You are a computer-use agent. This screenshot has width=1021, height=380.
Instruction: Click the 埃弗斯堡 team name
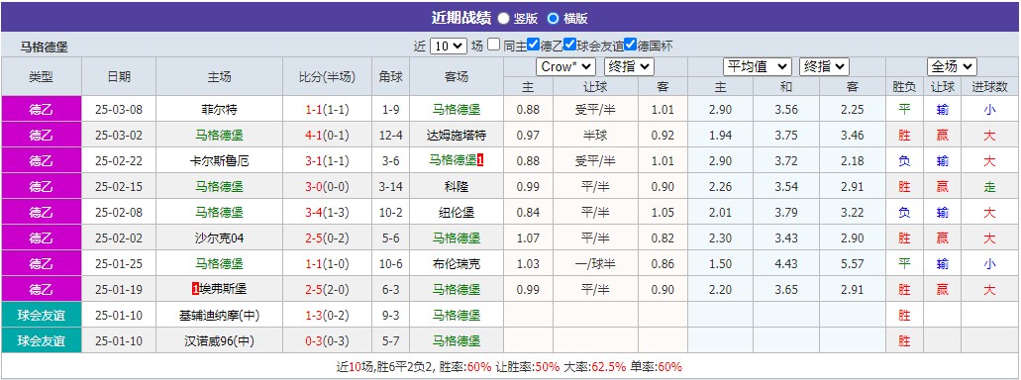click(223, 289)
